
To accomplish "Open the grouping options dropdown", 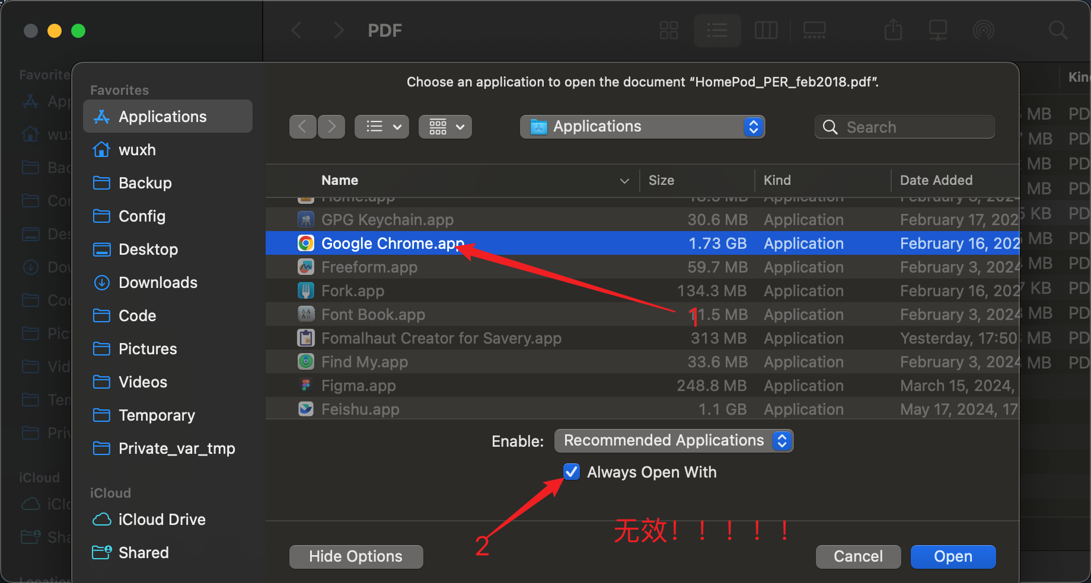I will pyautogui.click(x=445, y=126).
